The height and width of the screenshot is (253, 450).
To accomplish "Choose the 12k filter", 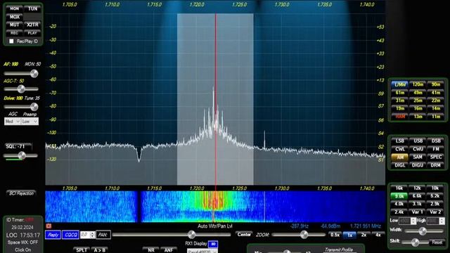I will pyautogui.click(x=417, y=188).
